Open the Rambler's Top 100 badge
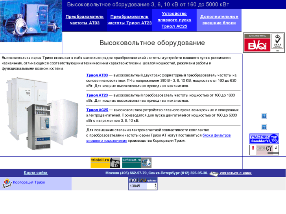Viewport: 286px width, 214px height. (264, 139)
